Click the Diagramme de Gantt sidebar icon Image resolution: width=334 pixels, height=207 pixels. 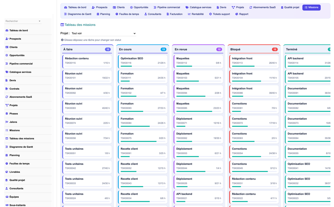click(x=7, y=147)
